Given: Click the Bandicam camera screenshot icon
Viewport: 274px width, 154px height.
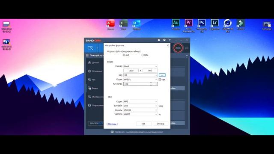Looking at the screenshot, I should (x=187, y=48).
